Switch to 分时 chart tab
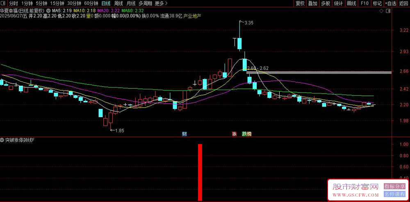Image resolution: width=410 pixels, height=202 pixels. (14, 3)
